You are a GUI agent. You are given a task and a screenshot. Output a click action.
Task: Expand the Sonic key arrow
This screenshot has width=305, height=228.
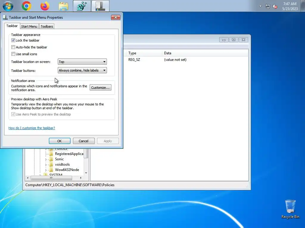46,159
